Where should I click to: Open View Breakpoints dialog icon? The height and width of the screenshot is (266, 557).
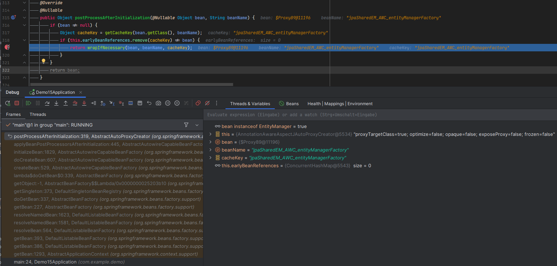198,103
